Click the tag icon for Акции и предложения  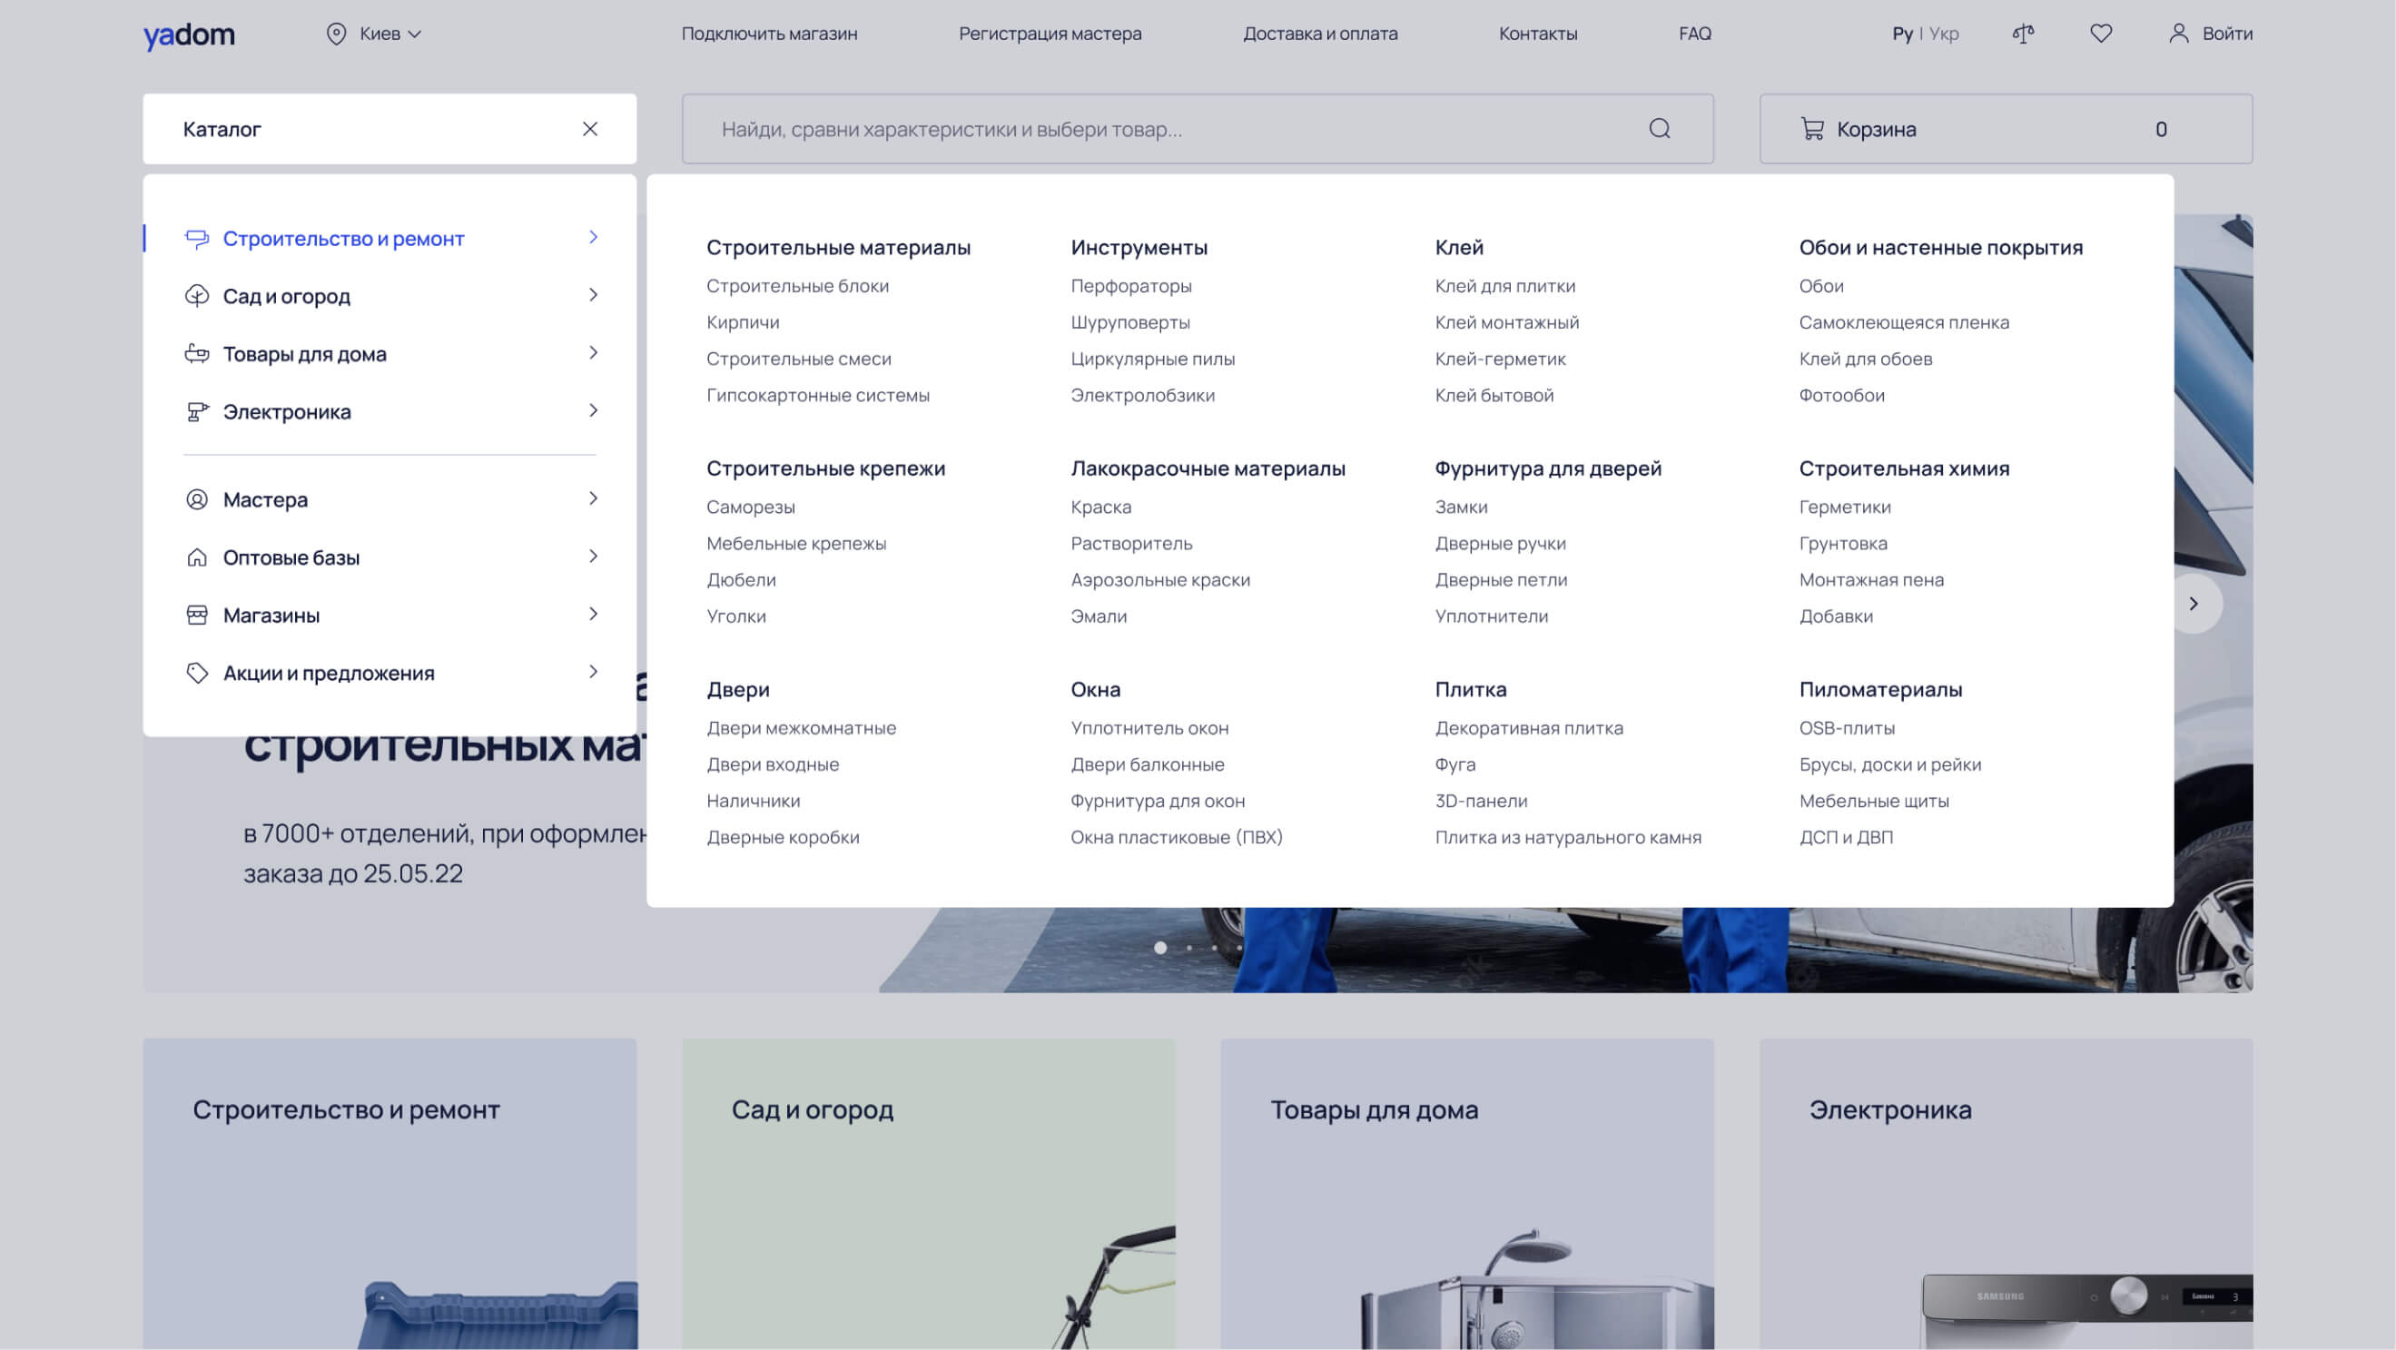(196, 672)
